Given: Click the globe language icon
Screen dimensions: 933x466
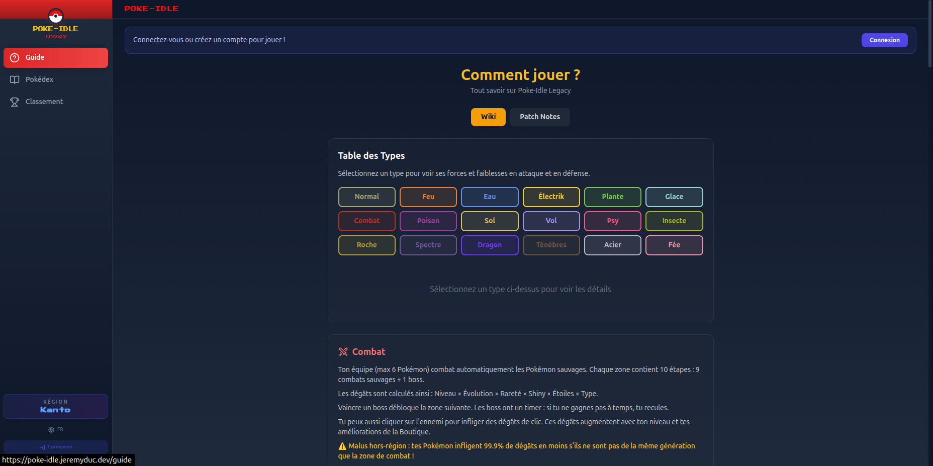Looking at the screenshot, I should [x=51, y=430].
